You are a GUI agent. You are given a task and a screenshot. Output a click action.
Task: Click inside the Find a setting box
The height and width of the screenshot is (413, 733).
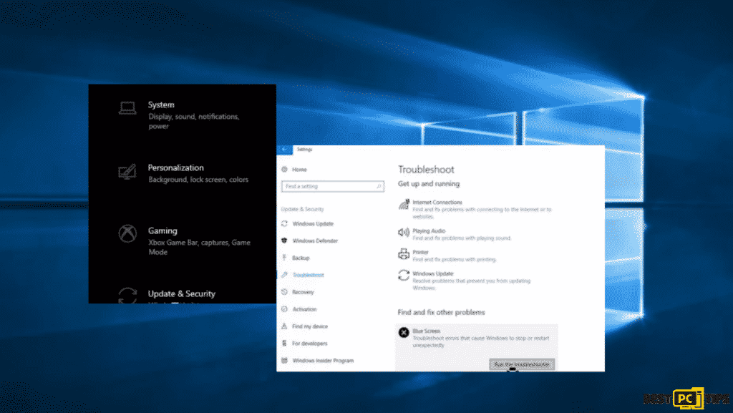pyautogui.click(x=332, y=186)
